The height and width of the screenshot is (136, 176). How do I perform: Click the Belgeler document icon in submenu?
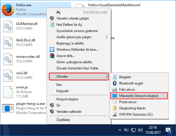click(115, 77)
